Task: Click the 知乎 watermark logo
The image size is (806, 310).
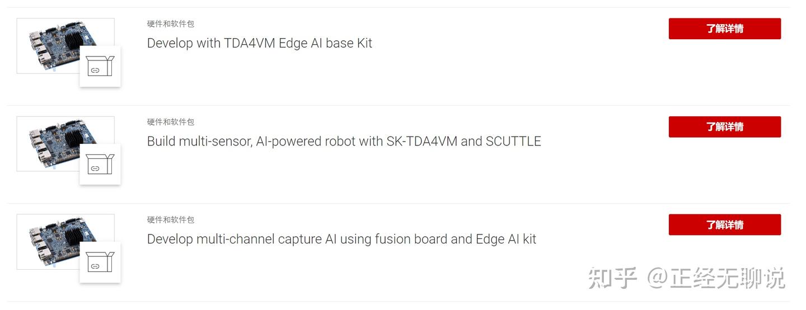Action: point(612,278)
